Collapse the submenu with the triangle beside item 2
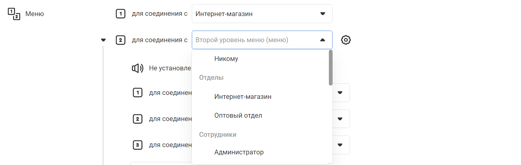Screen dimensions: 521x165 (x=103, y=40)
